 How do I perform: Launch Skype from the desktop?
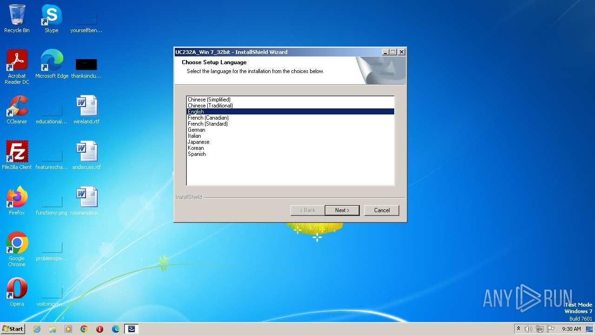pyautogui.click(x=51, y=19)
